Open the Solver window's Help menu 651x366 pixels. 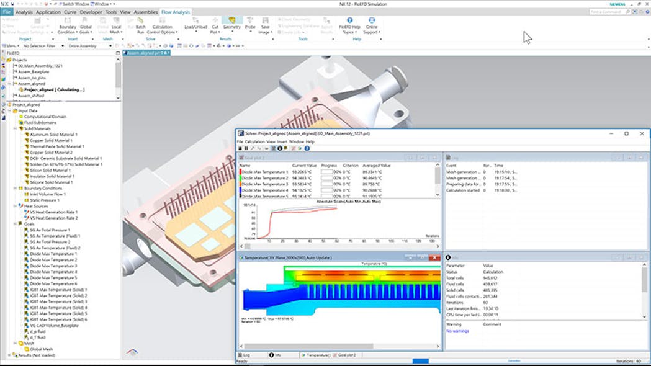point(310,141)
